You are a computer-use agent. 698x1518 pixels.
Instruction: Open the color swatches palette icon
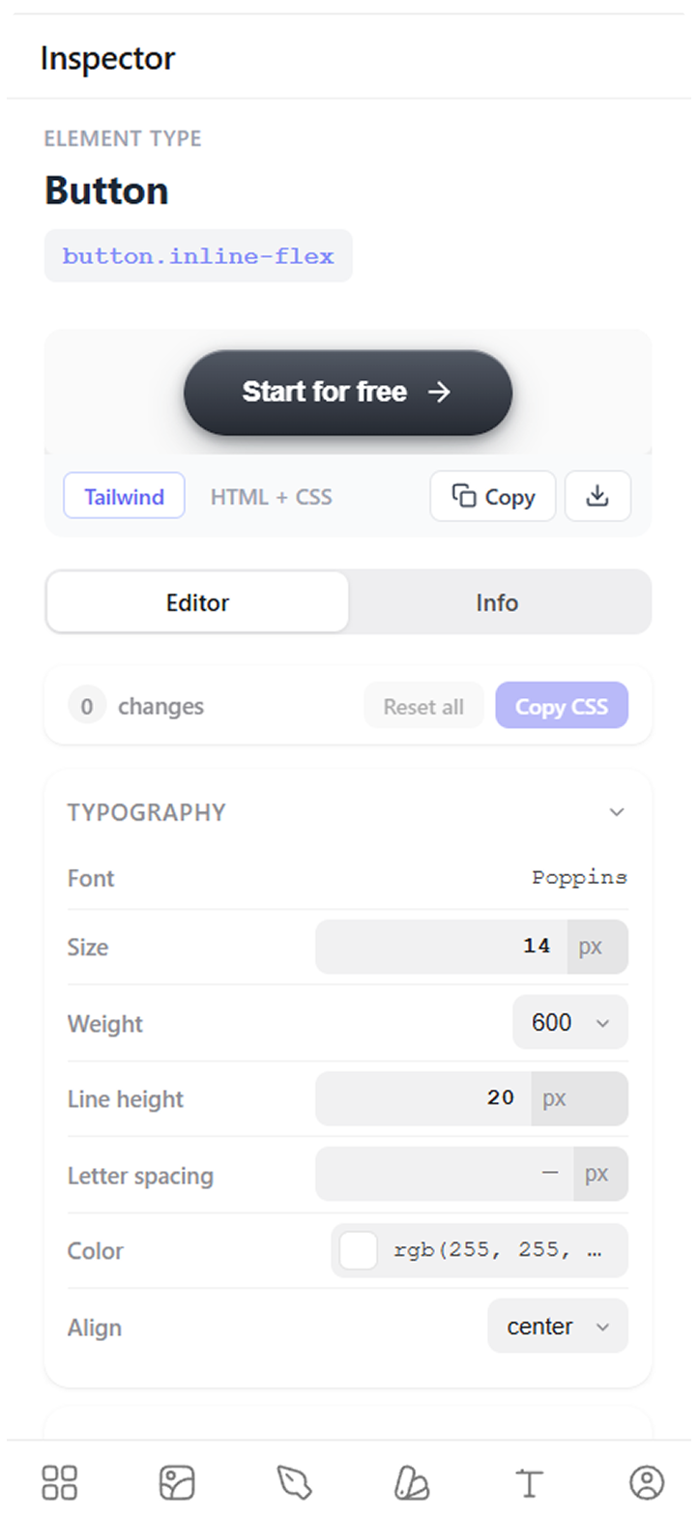click(x=412, y=1482)
